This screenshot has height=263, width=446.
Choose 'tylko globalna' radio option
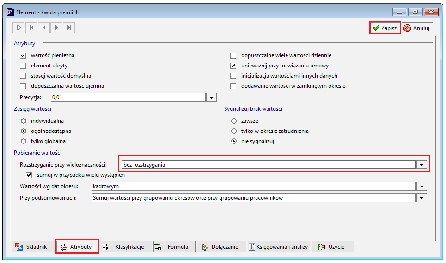24,141
